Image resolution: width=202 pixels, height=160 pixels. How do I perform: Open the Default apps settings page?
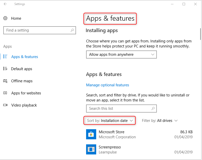pyautogui.click(x=21, y=69)
